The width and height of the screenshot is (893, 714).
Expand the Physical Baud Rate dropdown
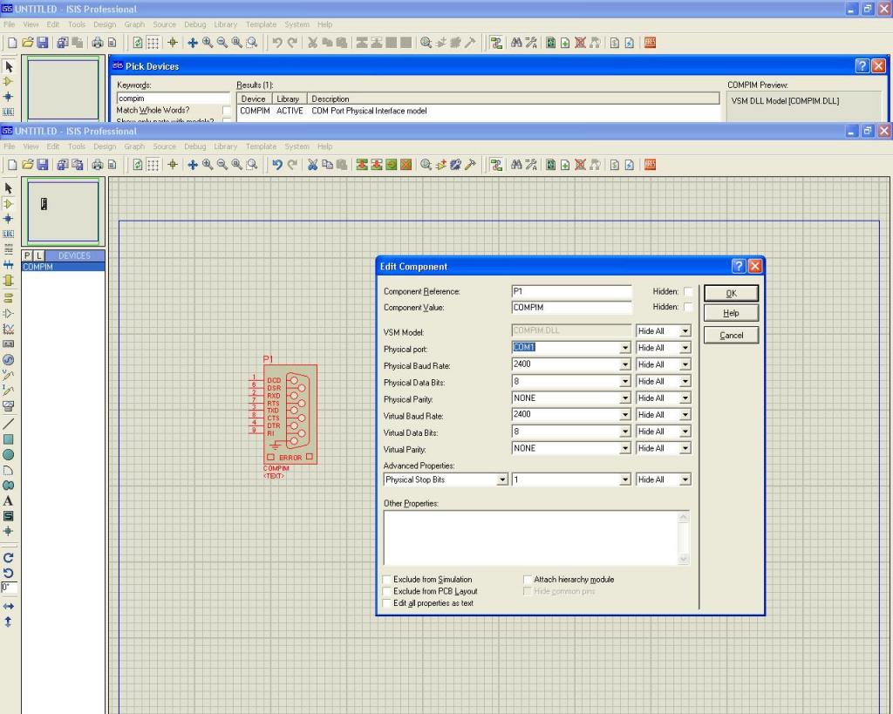click(624, 364)
